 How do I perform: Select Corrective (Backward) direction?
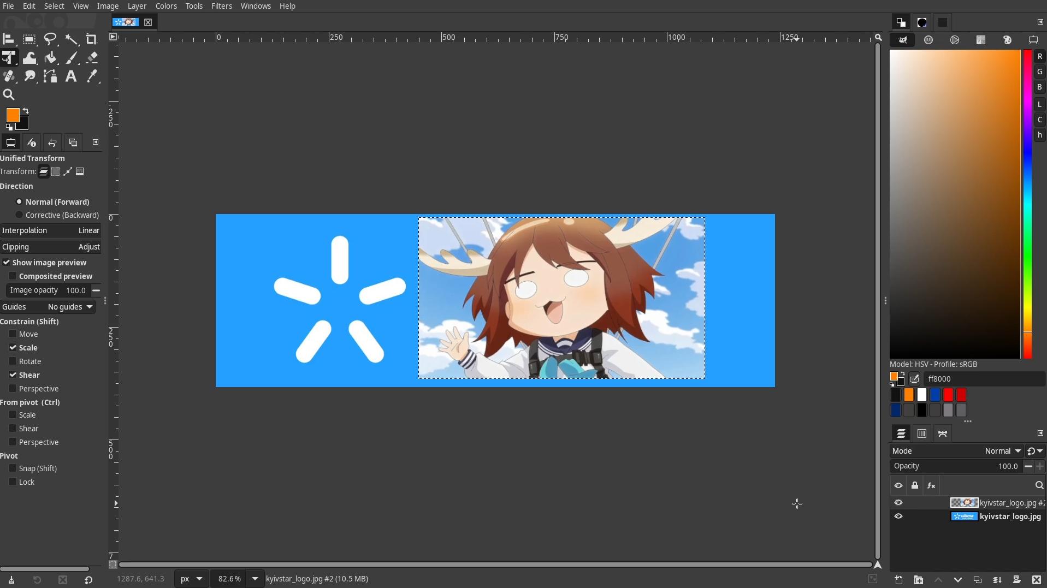[x=57, y=215]
